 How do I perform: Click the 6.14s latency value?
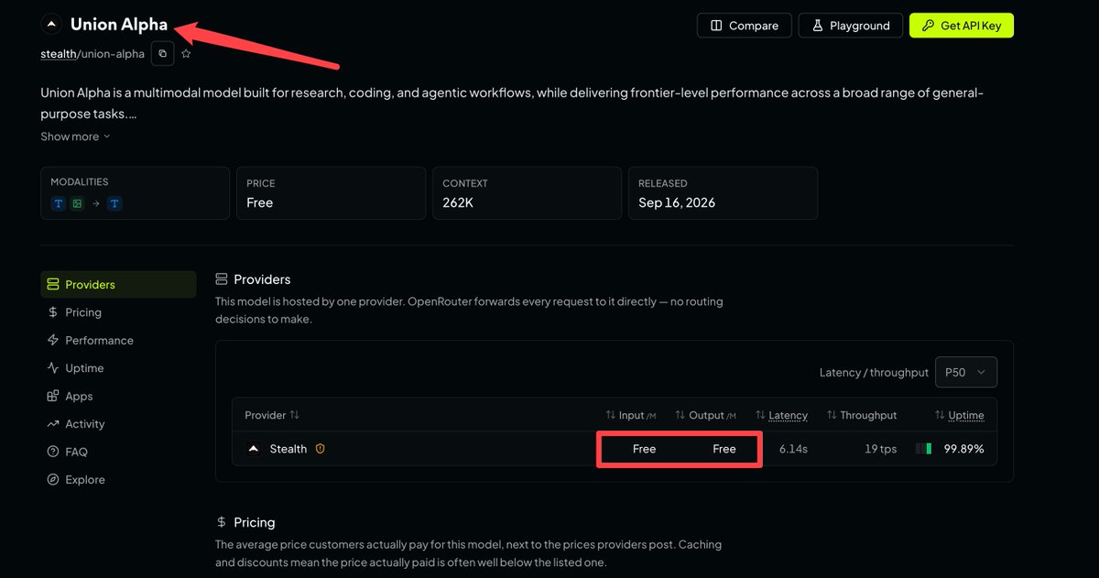click(793, 449)
